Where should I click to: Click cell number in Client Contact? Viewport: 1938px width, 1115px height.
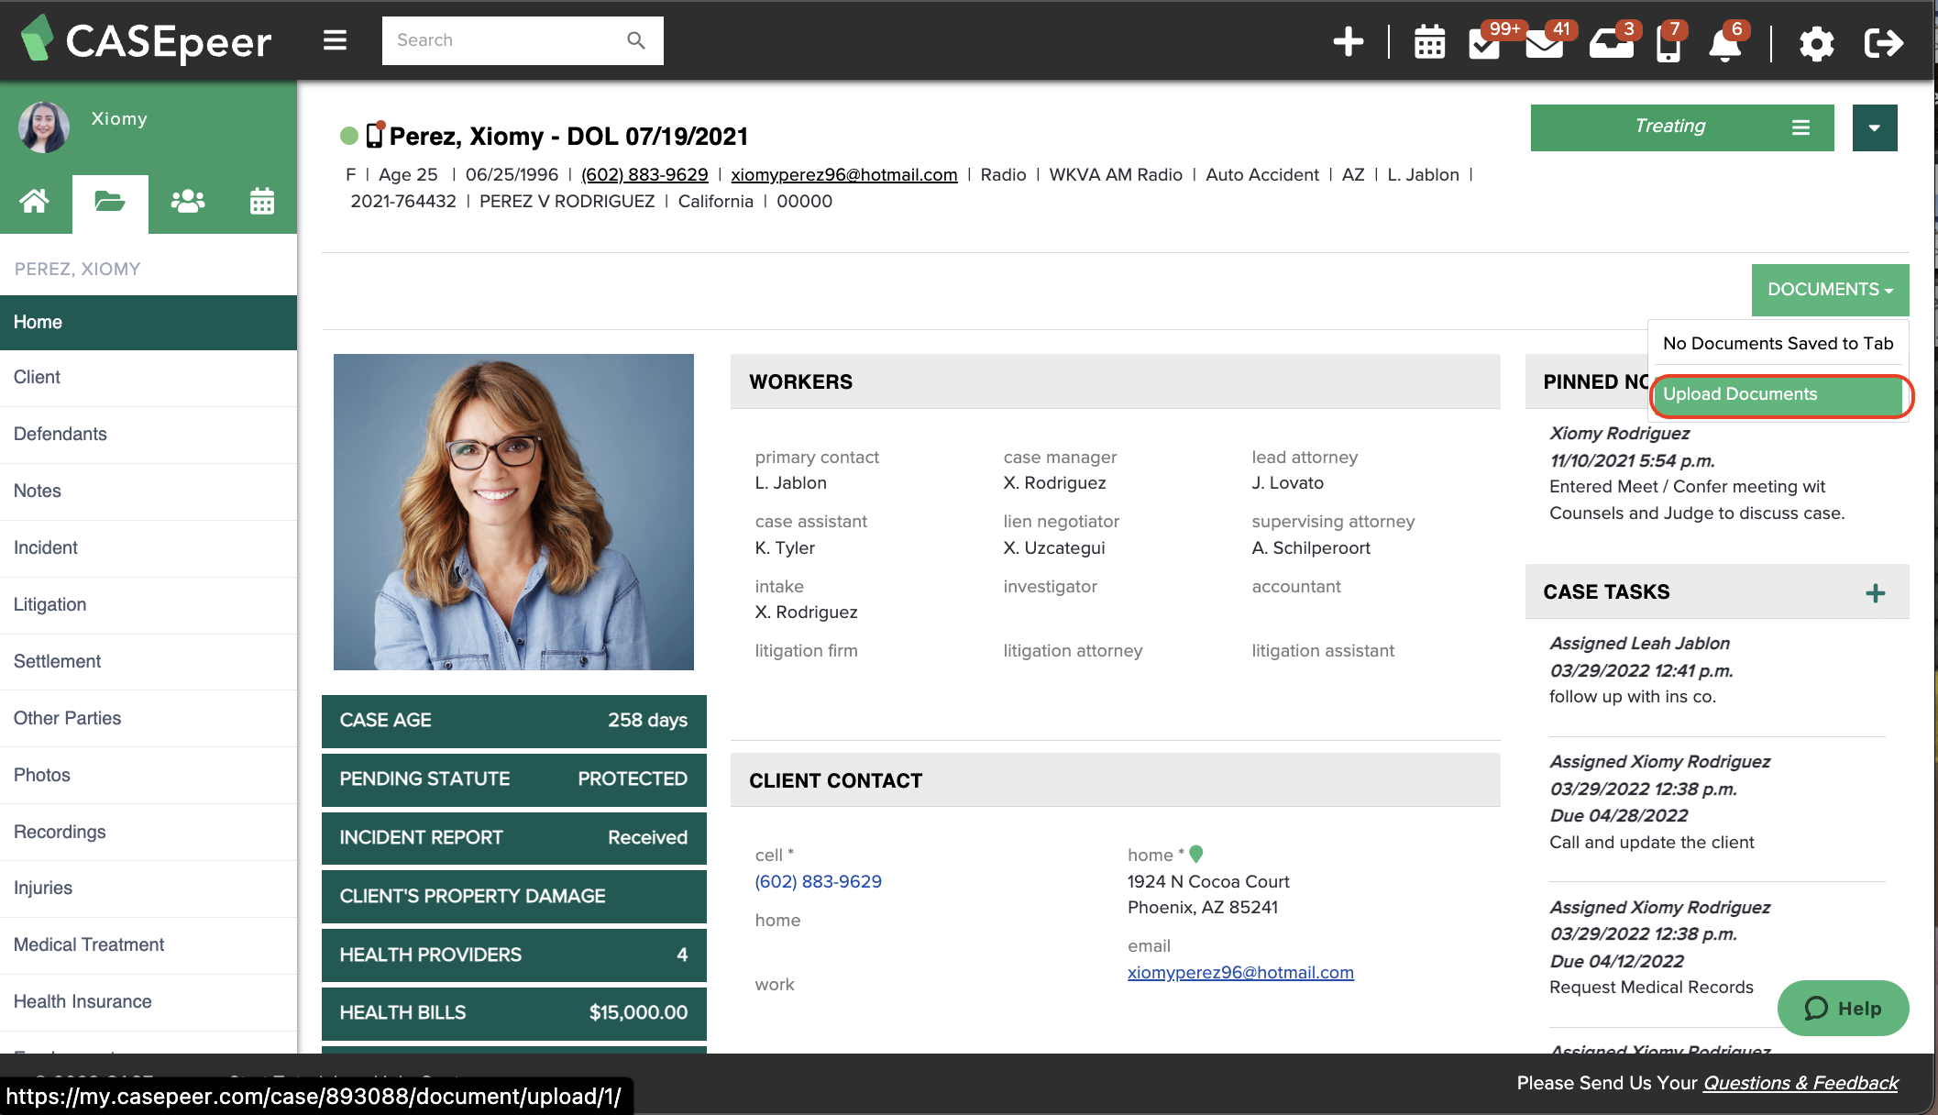click(818, 882)
